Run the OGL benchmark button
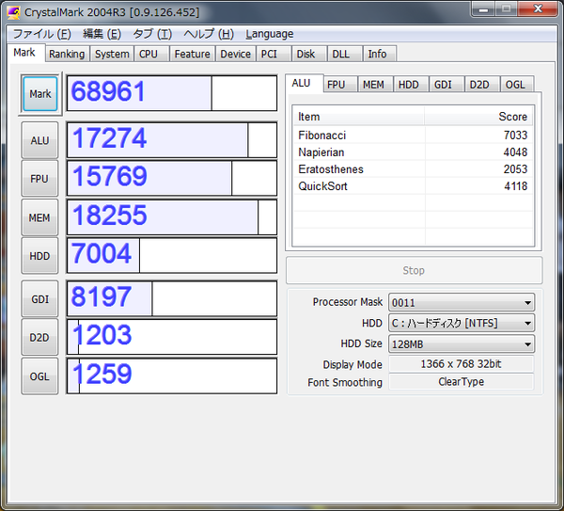The image size is (564, 511). click(39, 376)
